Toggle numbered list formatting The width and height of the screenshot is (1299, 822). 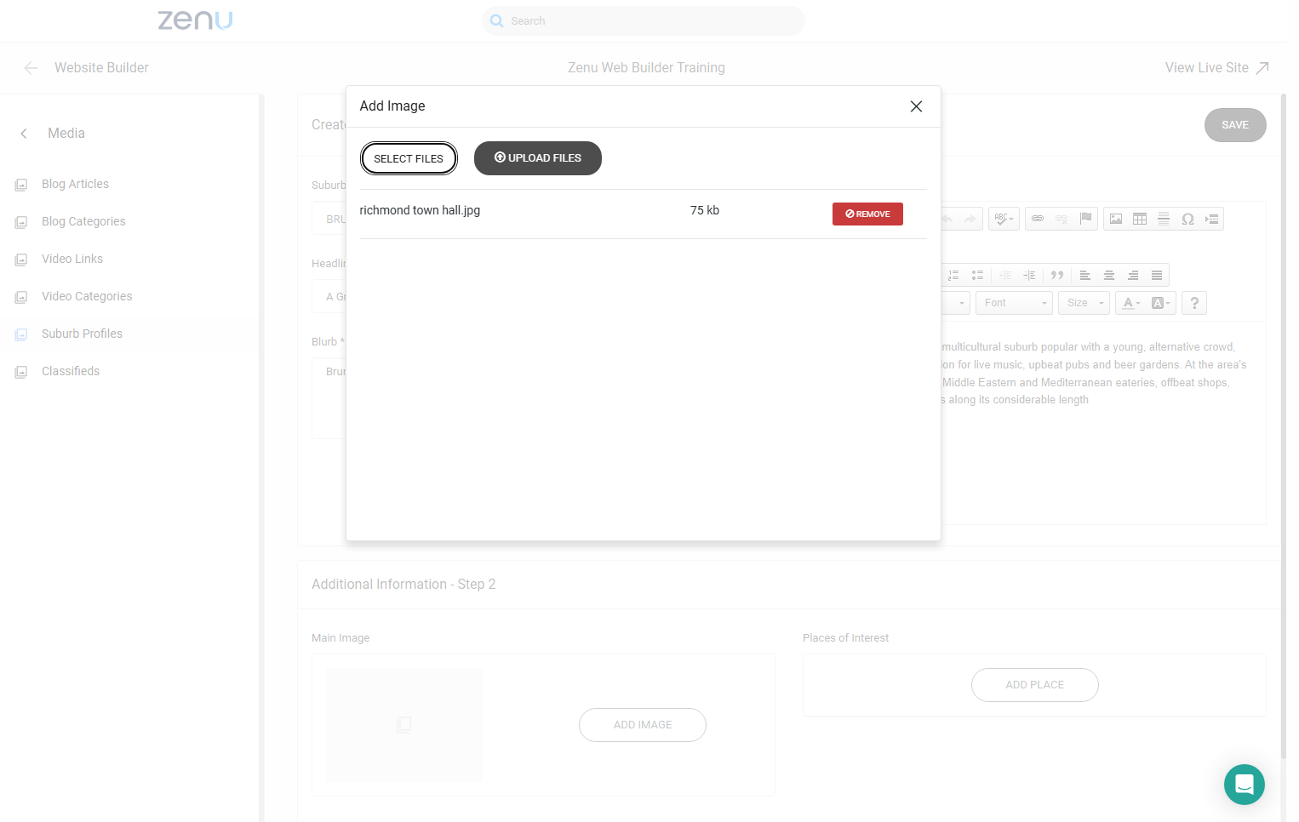point(953,275)
